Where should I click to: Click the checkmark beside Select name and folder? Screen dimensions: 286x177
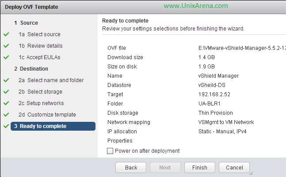6,80
